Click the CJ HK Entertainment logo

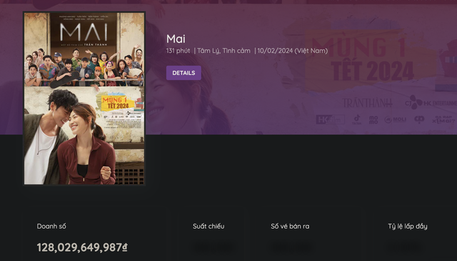pos(431,103)
